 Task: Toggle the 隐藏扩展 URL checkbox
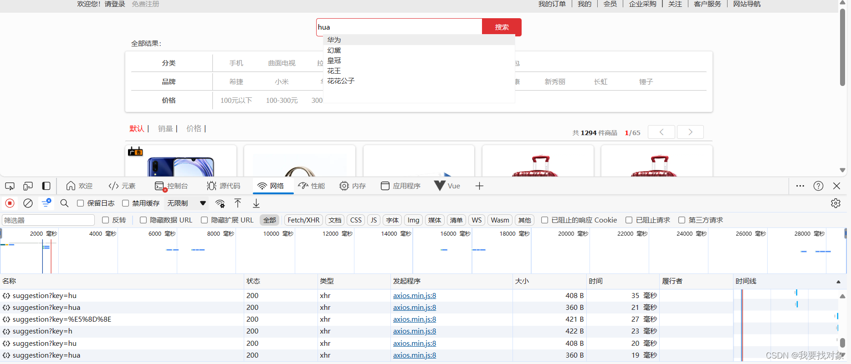point(204,220)
